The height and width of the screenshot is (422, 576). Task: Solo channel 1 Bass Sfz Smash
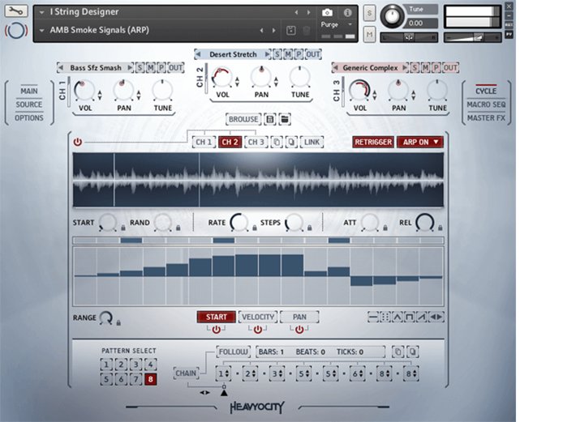point(140,68)
